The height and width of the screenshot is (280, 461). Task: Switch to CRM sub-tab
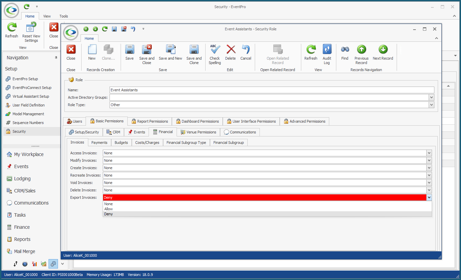(x=113, y=132)
